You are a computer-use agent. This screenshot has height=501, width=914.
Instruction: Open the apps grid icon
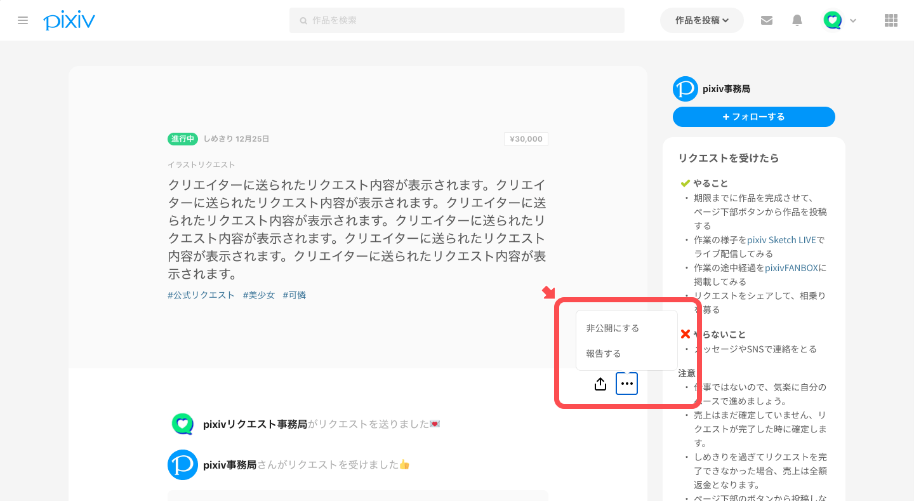891,20
